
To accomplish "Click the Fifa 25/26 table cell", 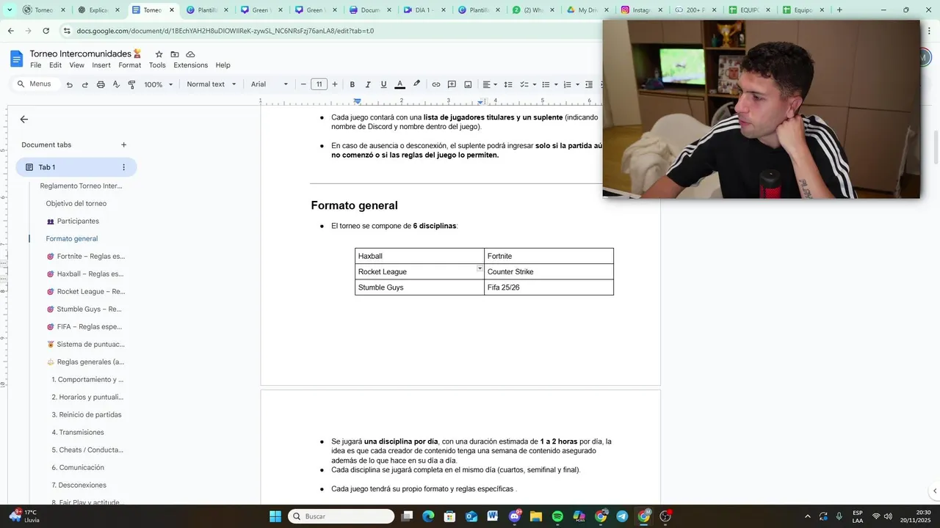I will [549, 287].
